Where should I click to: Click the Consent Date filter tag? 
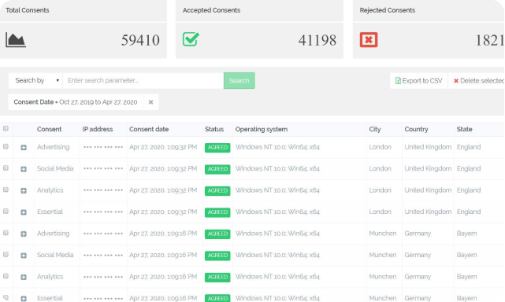[x=76, y=102]
